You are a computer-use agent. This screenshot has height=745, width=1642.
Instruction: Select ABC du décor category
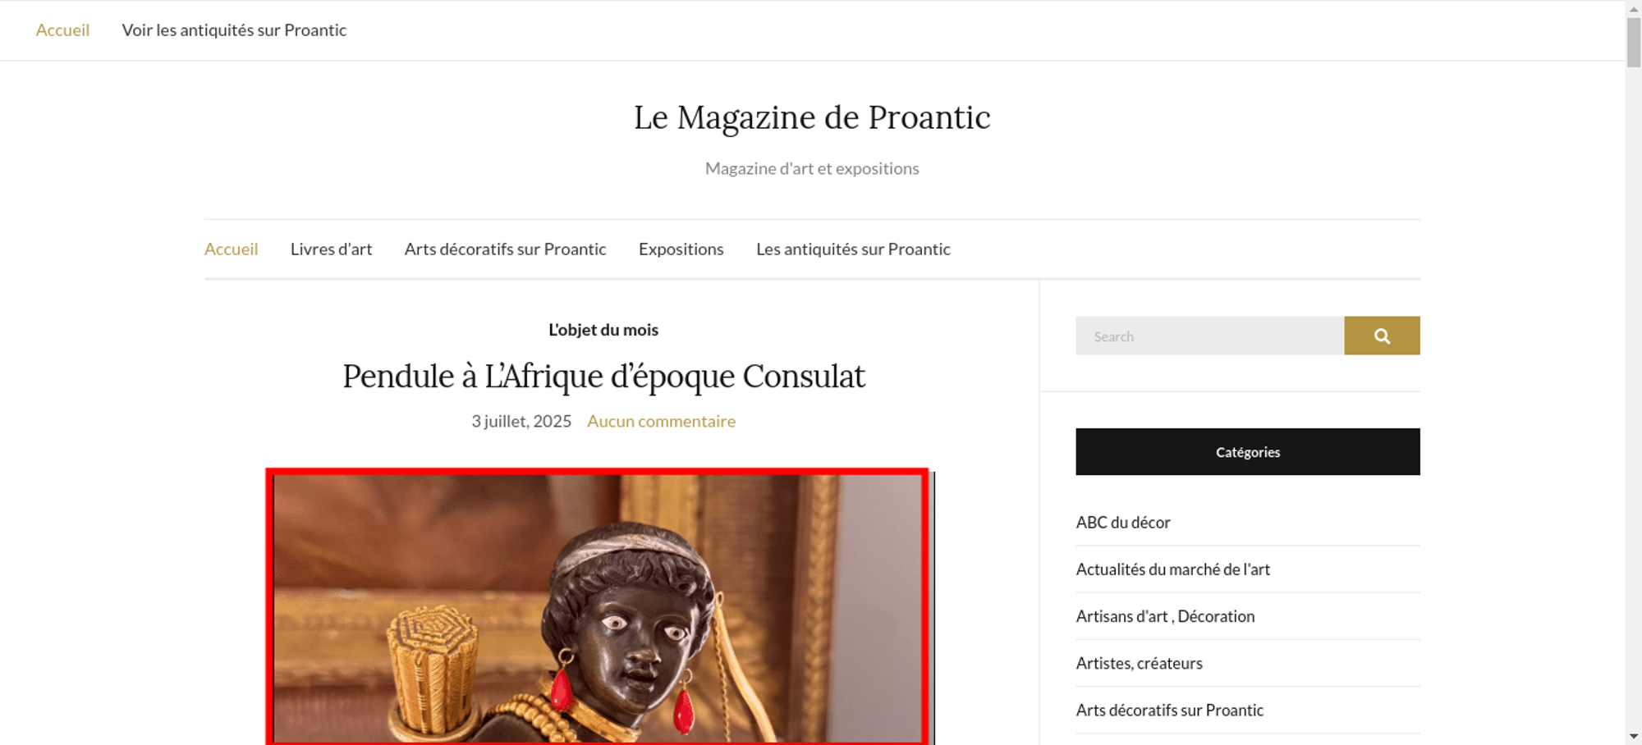[1123, 523]
